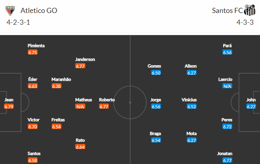
Task: Click Peres's 6.72 rating badge
Action: pyautogui.click(x=227, y=126)
